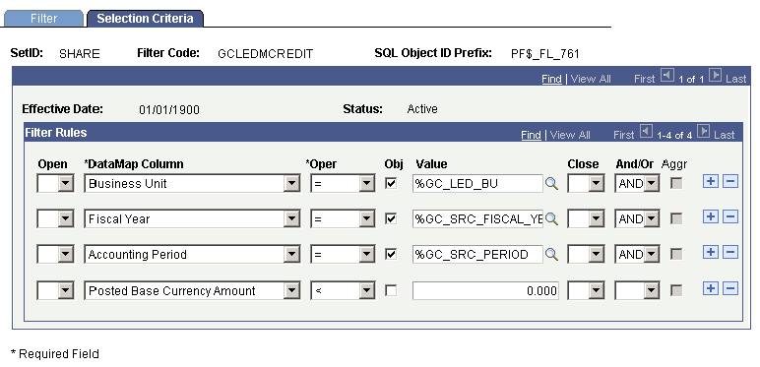This screenshot has width=760, height=367.
Task: Click Find link in the top effective-date bar
Action: coord(551,79)
